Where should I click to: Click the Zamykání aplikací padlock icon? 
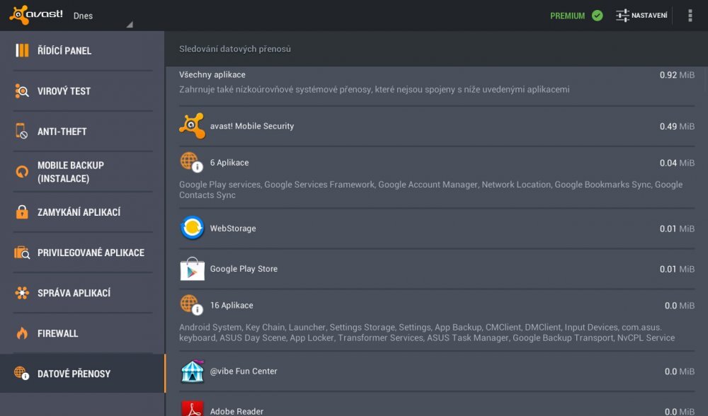click(22, 212)
